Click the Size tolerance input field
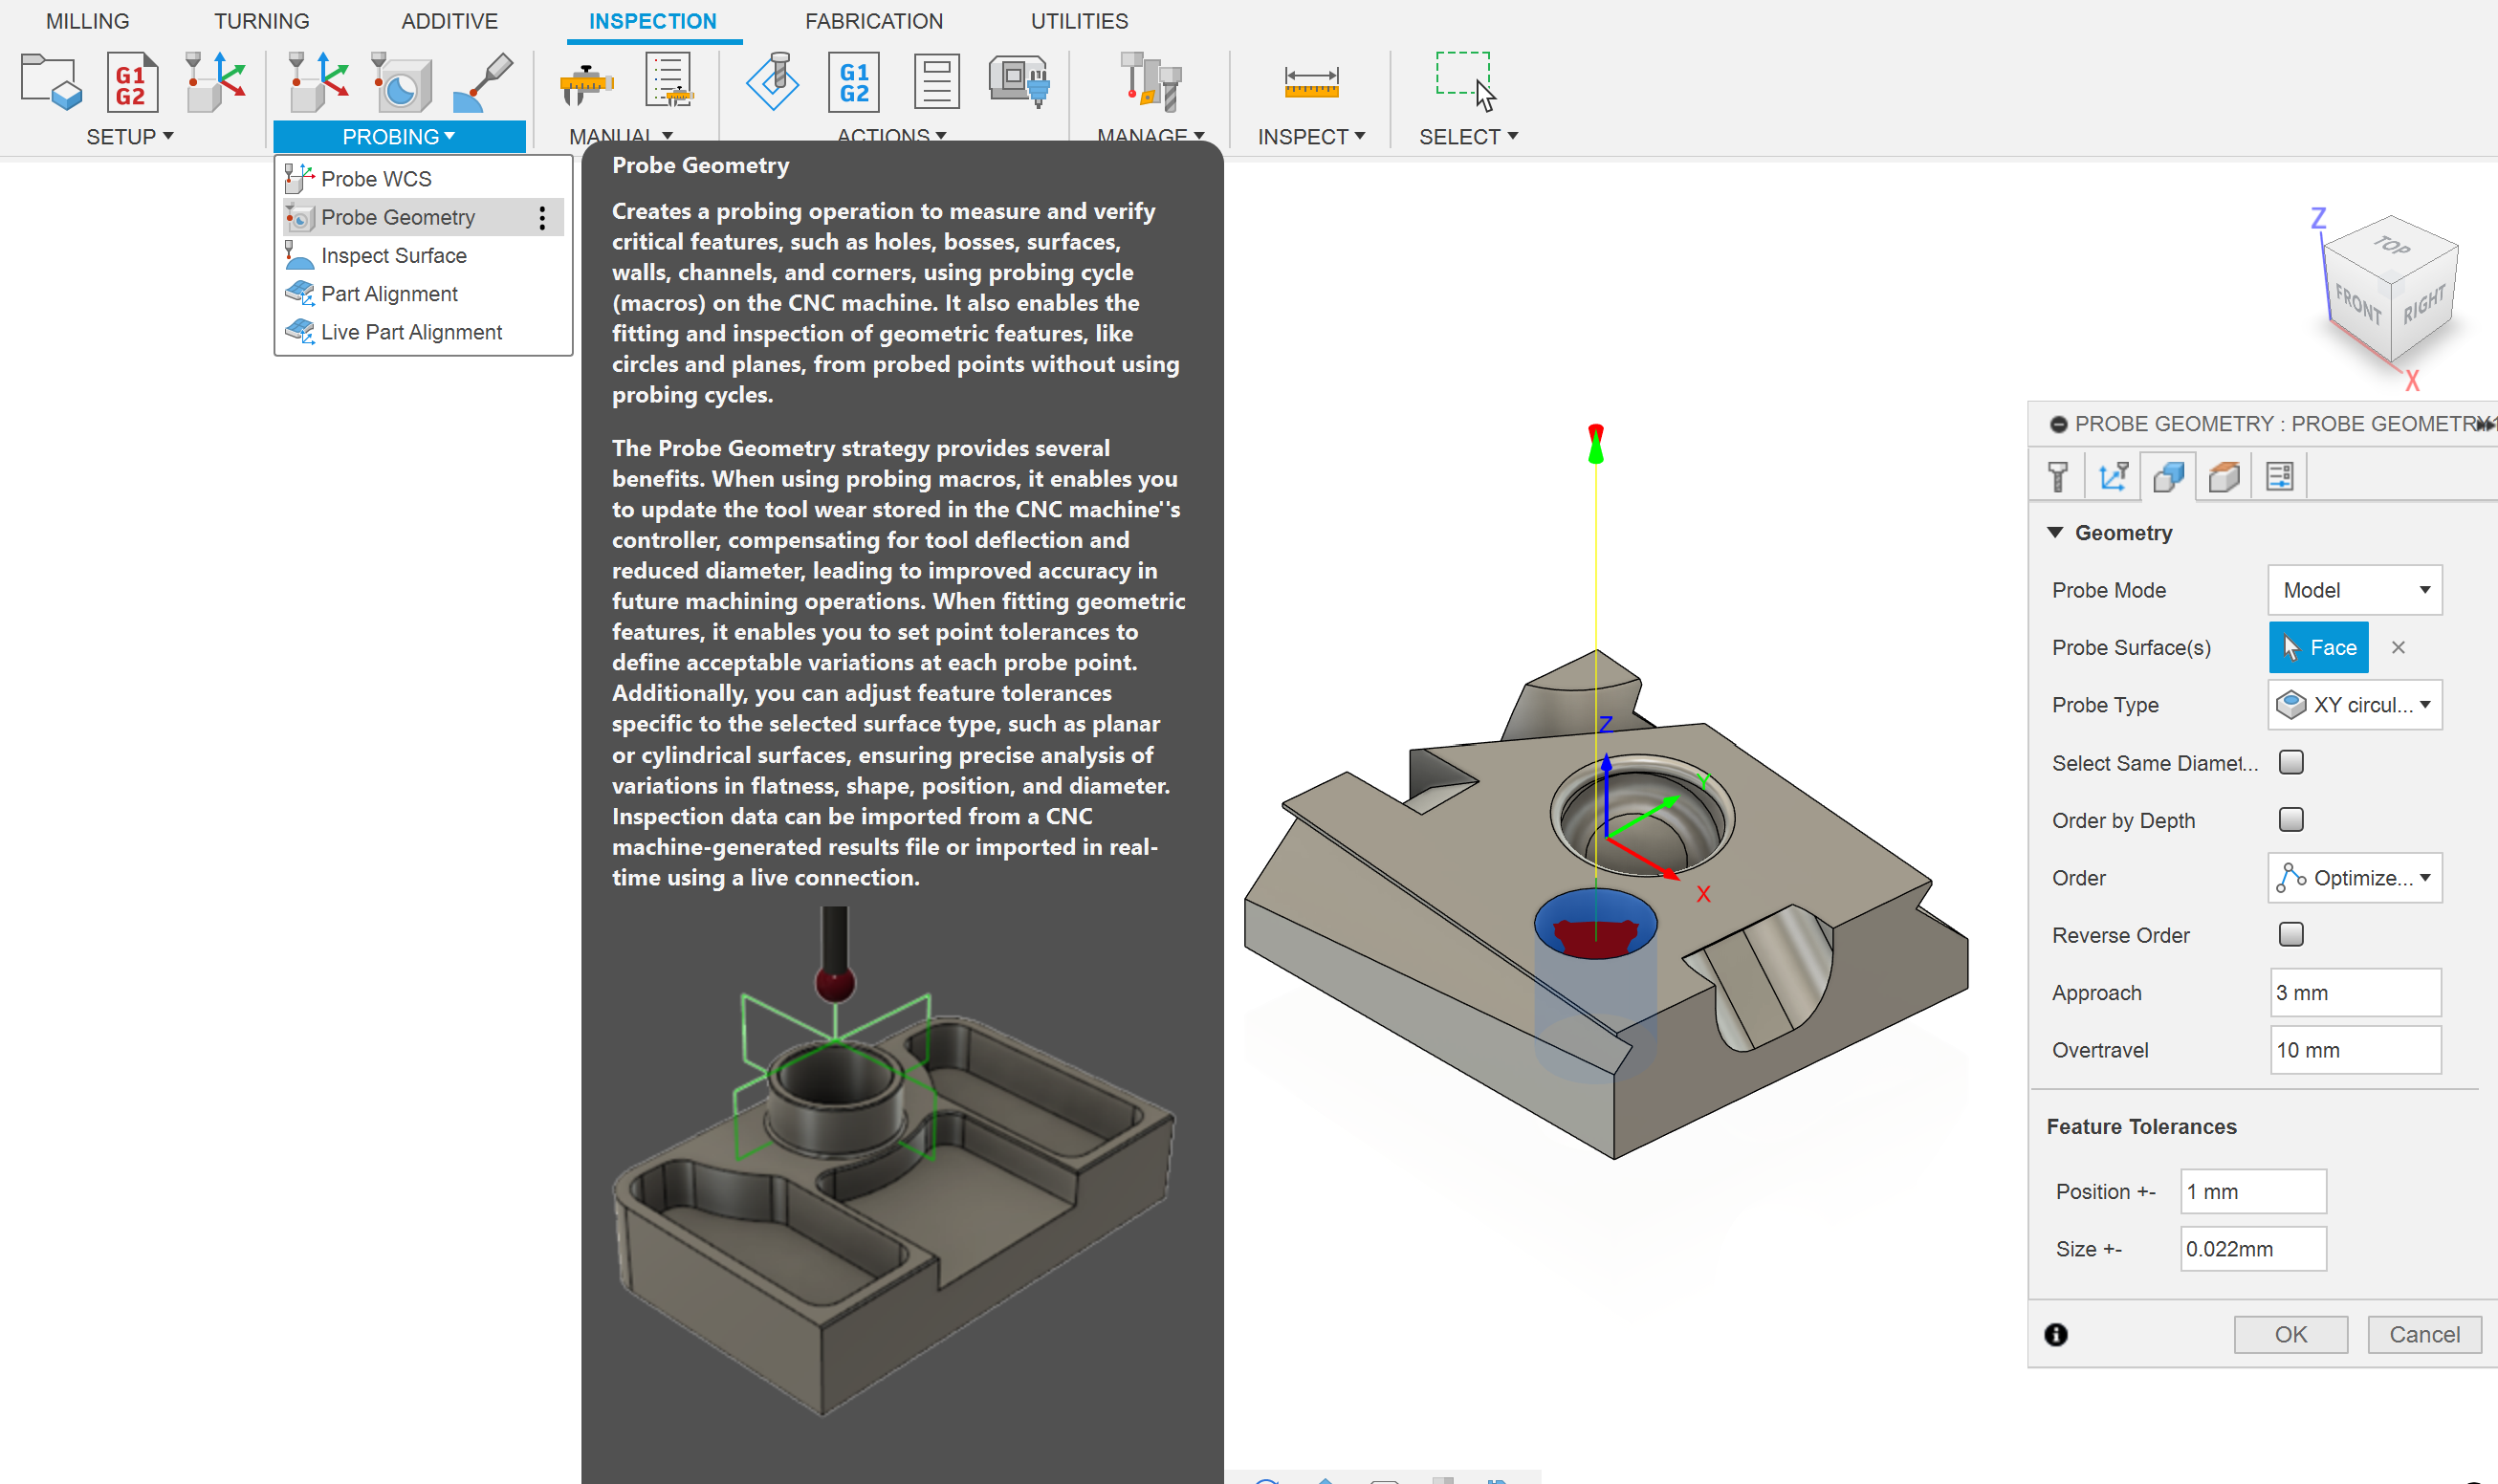 click(x=2252, y=1249)
